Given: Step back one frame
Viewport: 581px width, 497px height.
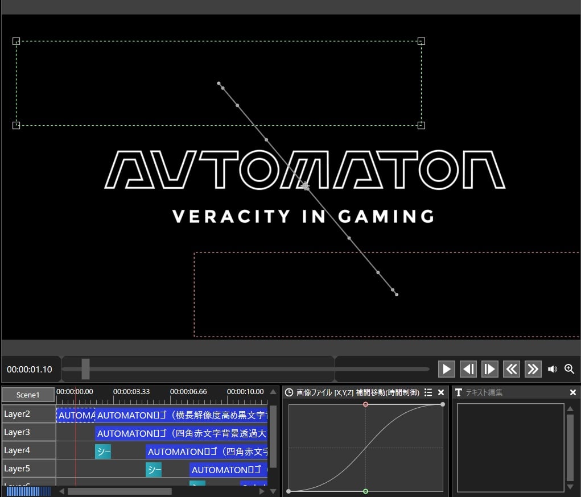Looking at the screenshot, I should click(468, 369).
